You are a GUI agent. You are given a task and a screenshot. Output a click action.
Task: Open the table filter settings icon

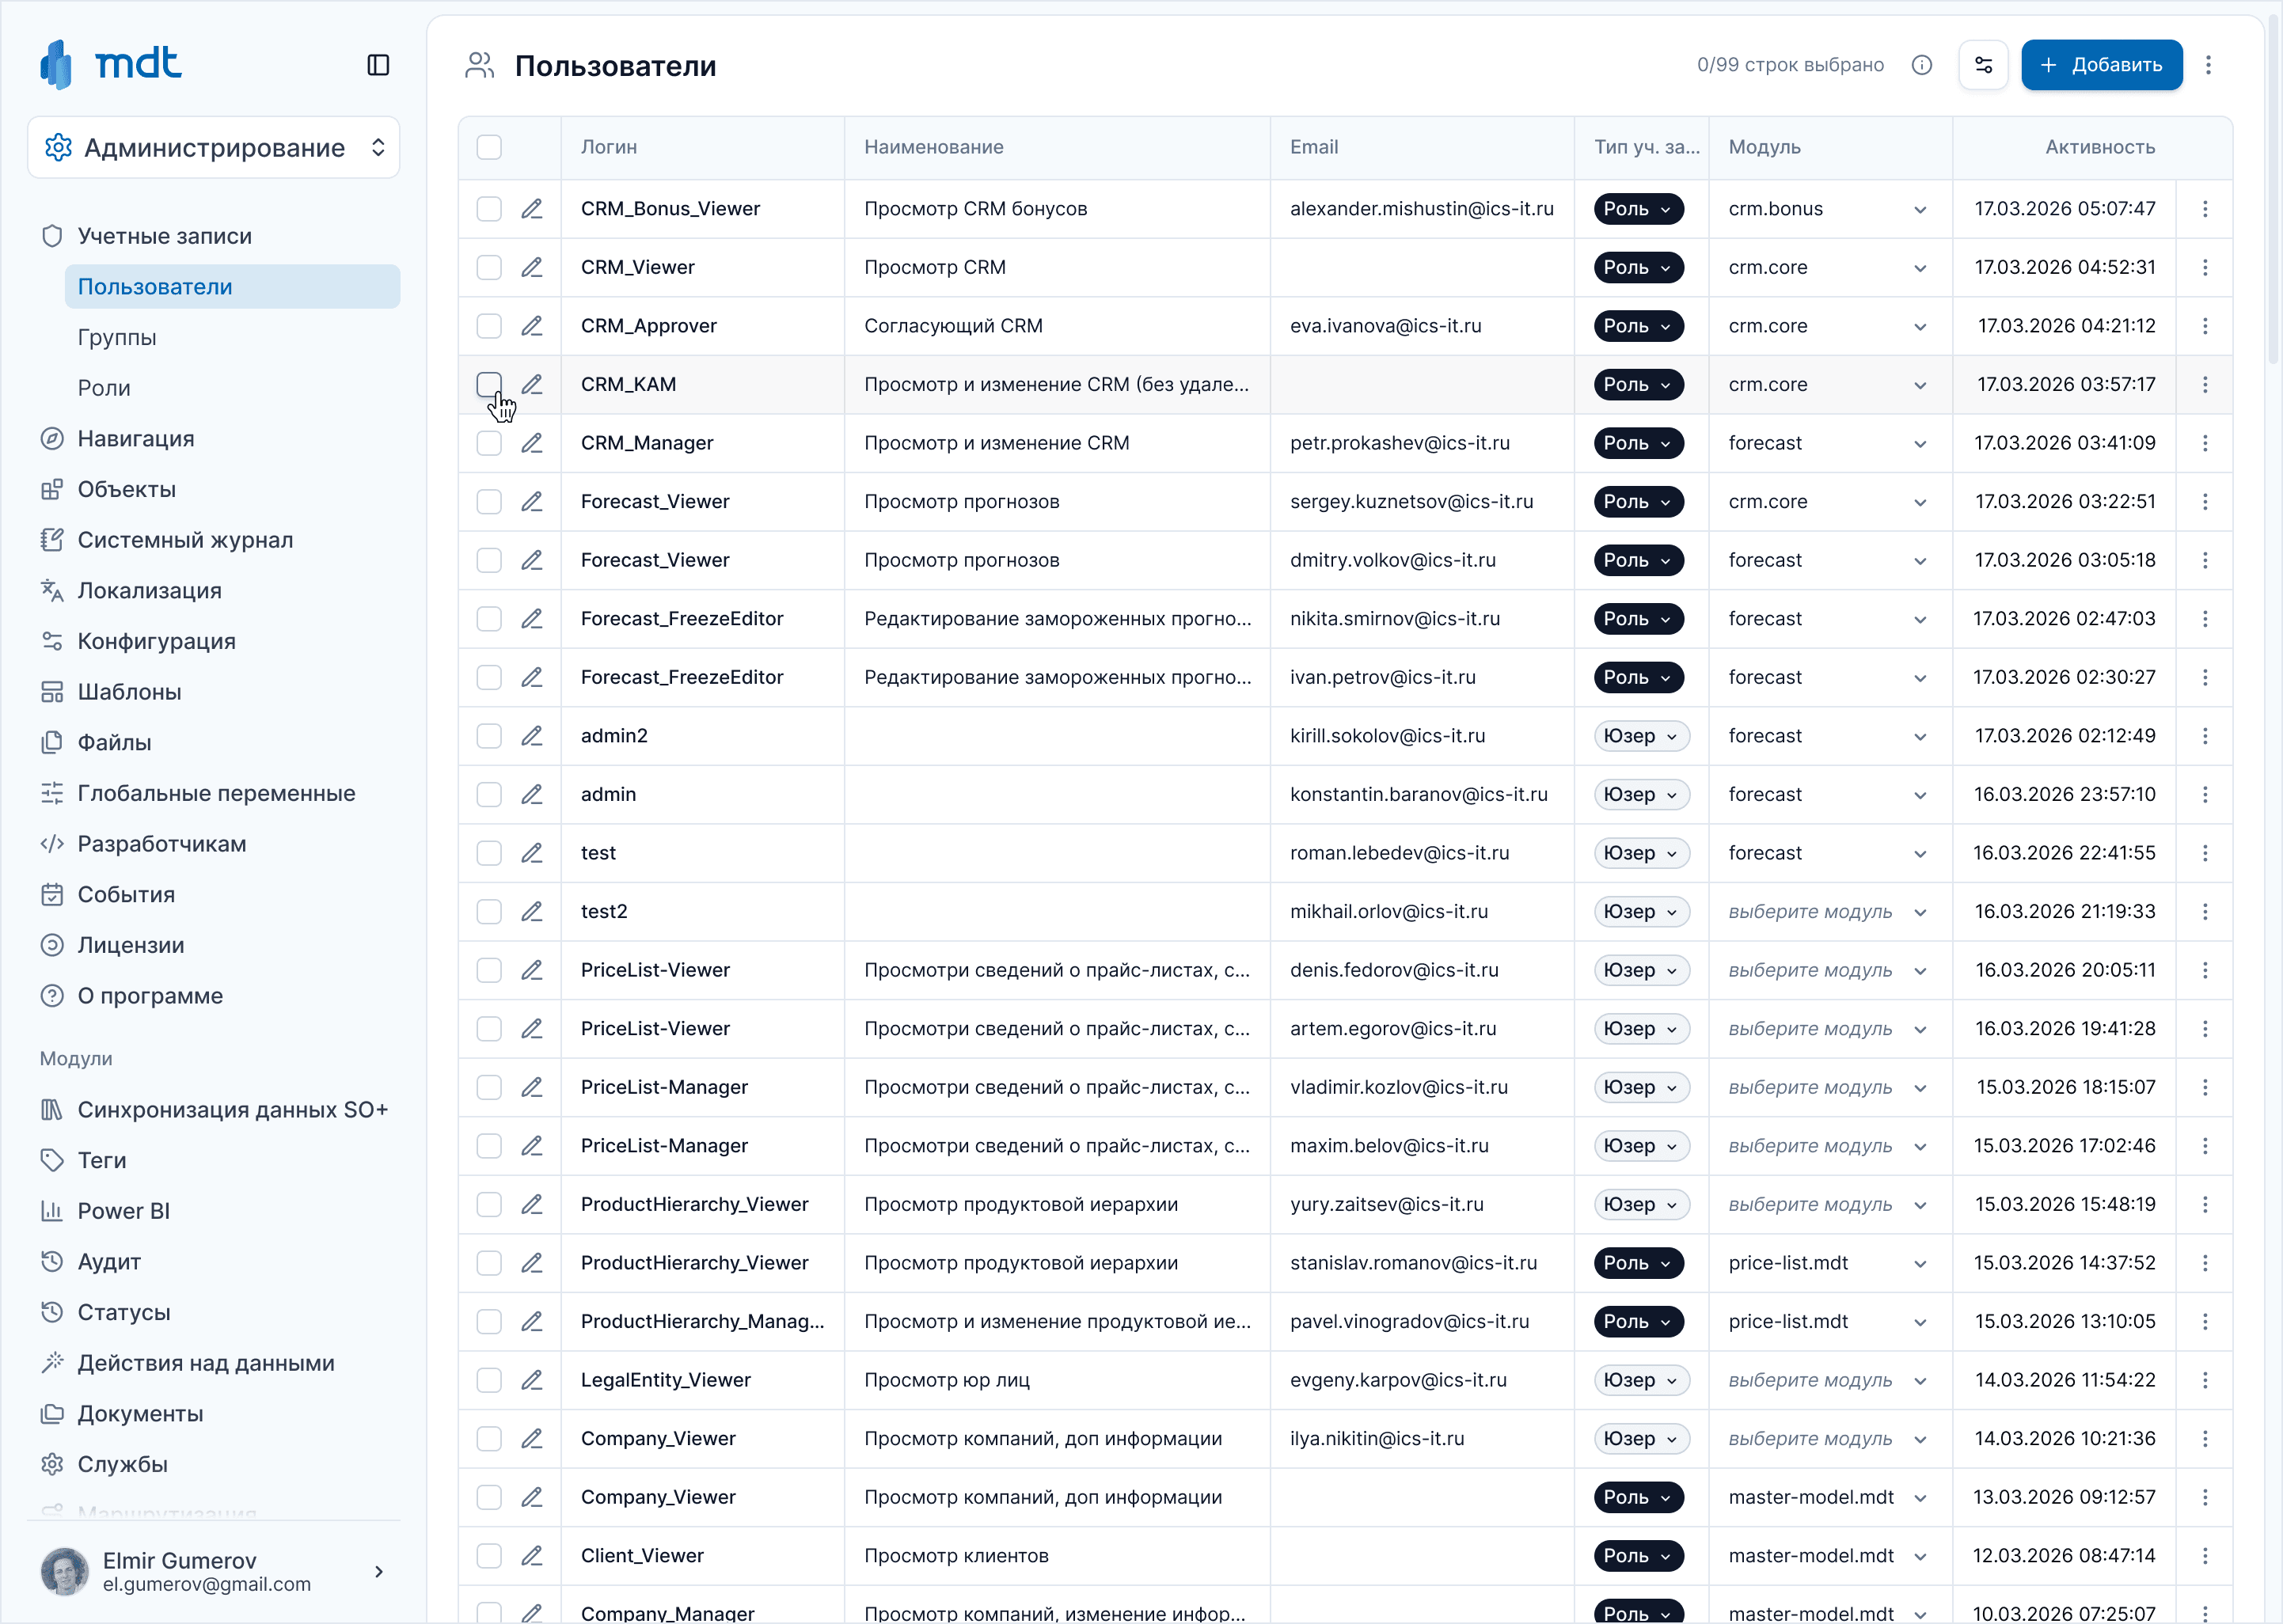pos(1984,65)
